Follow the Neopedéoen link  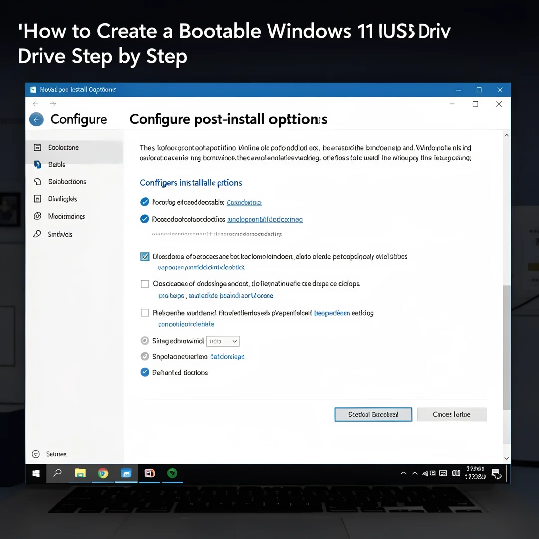coord(332,313)
